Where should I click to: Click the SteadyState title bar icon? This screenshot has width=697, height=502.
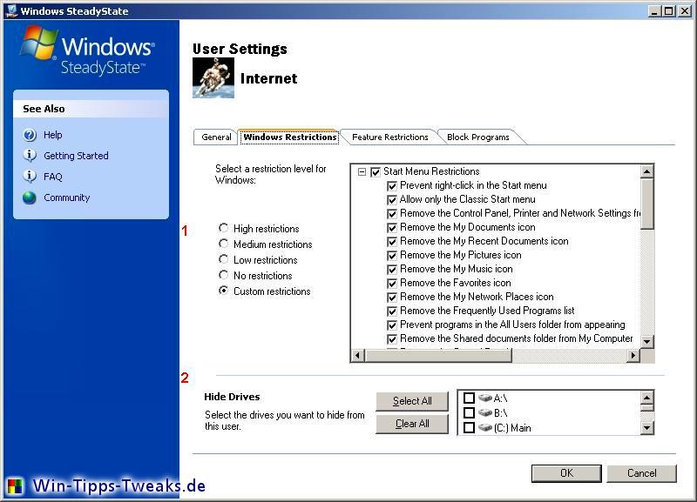pos(12,10)
